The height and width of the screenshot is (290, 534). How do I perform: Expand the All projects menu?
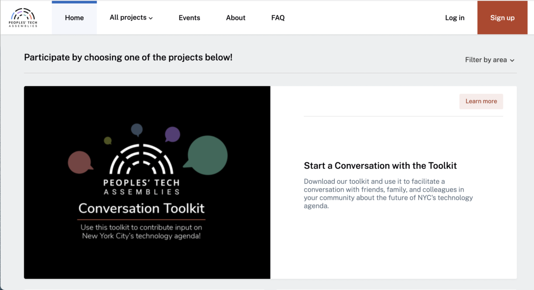pyautogui.click(x=131, y=18)
